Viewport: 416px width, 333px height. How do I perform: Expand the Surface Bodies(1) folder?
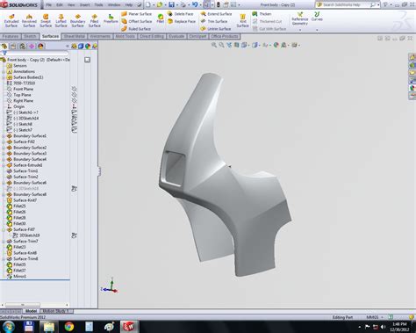pos(4,77)
